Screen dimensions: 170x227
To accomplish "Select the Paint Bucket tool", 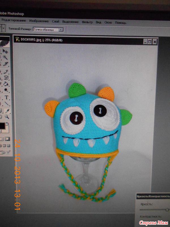I will [x=6, y=84].
